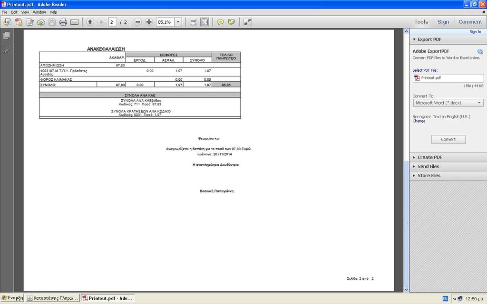
Task: Click the page number field showing 2
Action: pyautogui.click(x=112, y=22)
